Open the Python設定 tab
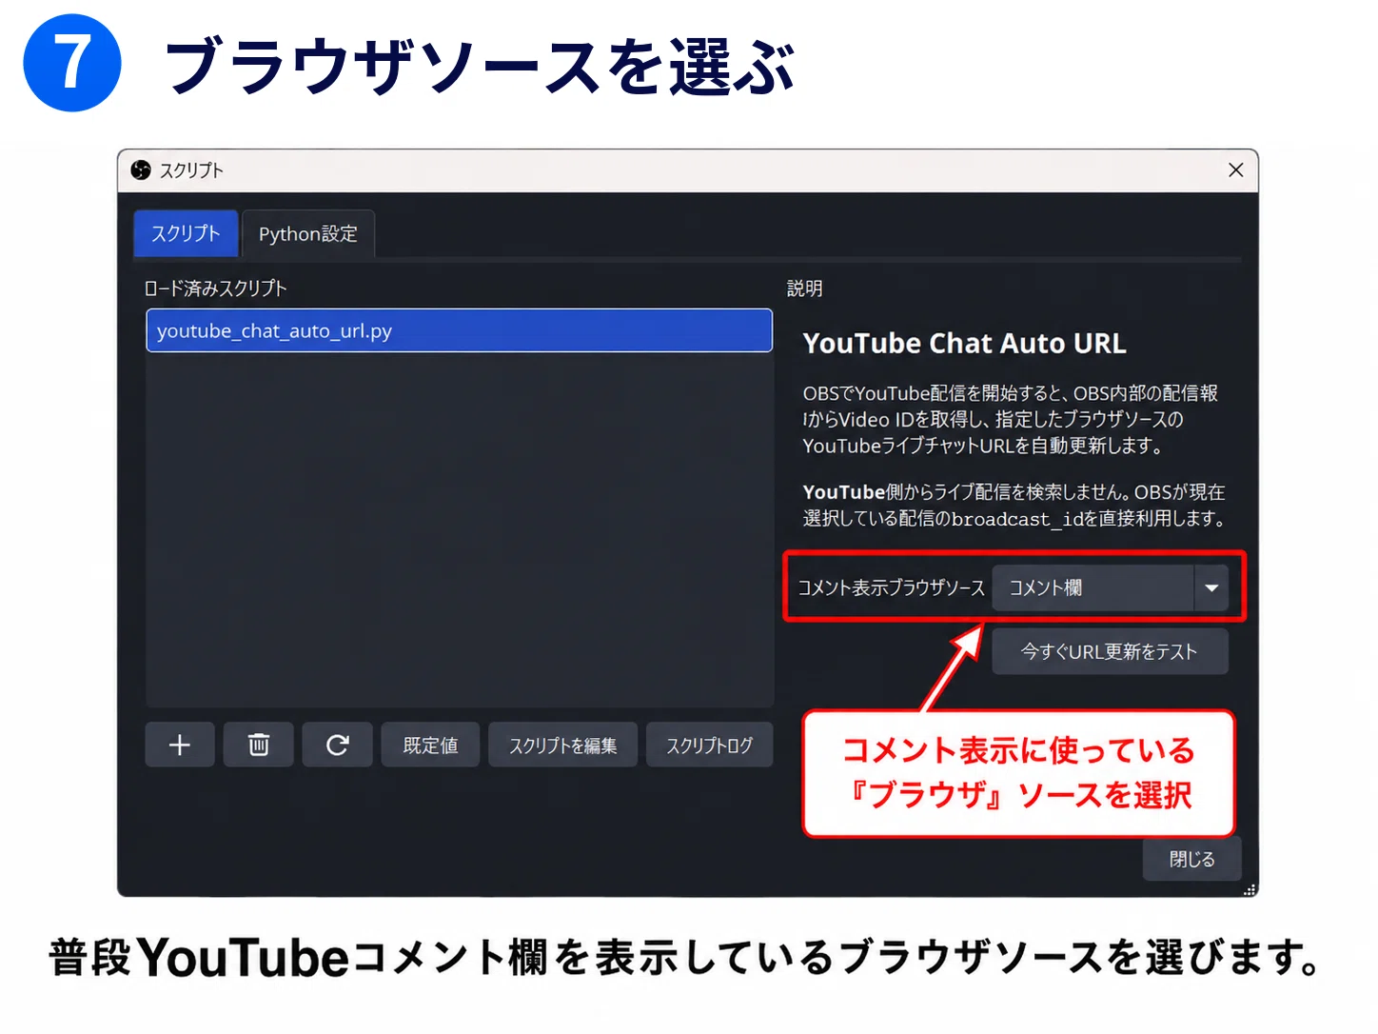 [x=308, y=233]
